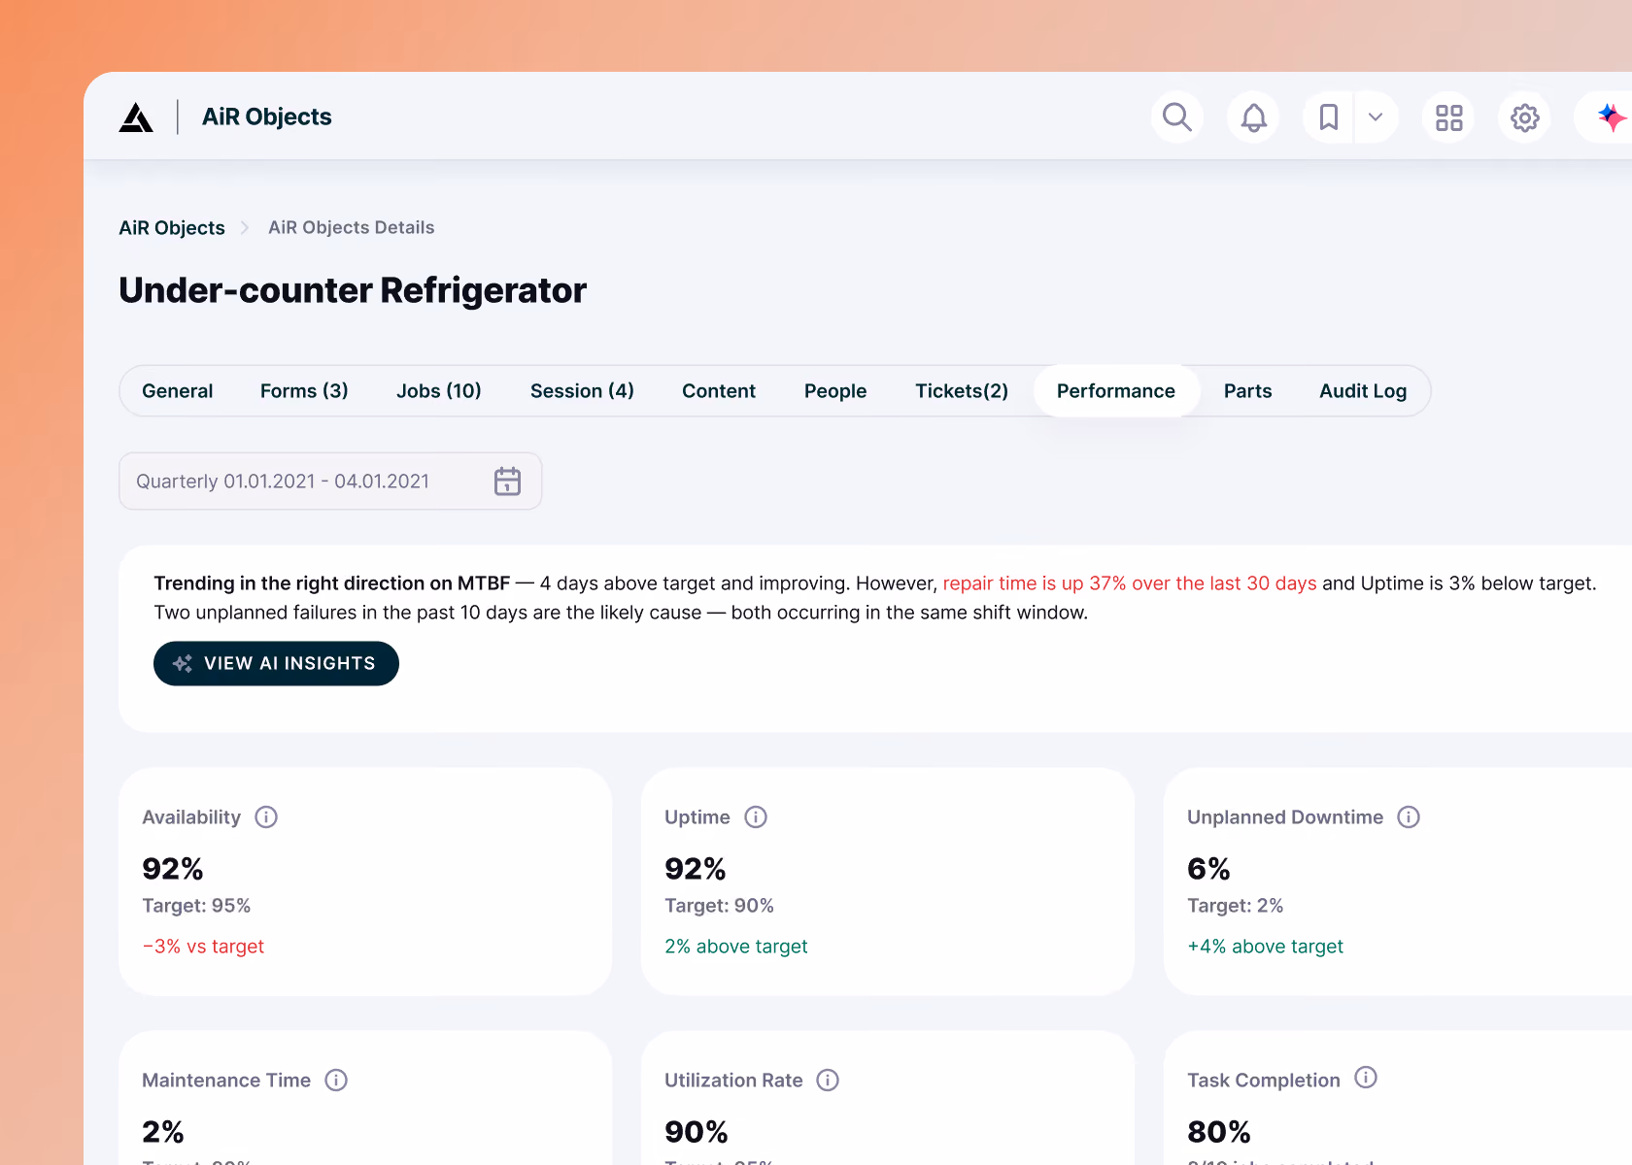Click the red repair time warning text

(x=1130, y=582)
